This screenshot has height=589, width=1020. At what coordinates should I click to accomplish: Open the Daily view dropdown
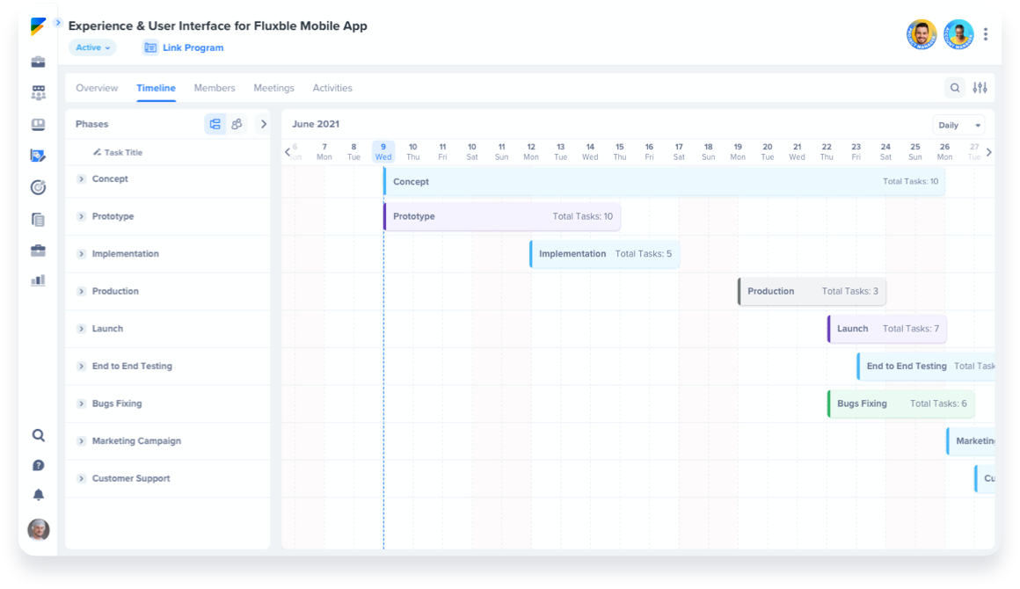[958, 125]
